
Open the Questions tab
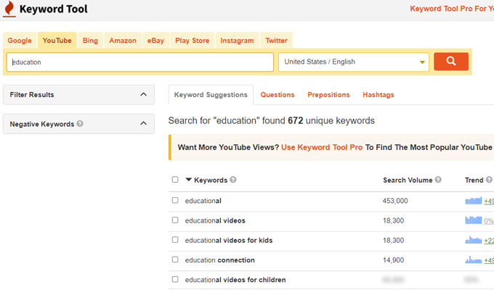click(278, 95)
